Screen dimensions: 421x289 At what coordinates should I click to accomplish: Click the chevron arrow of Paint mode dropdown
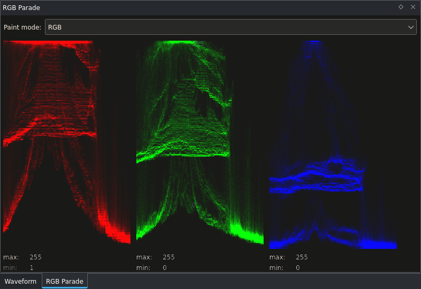click(x=410, y=27)
